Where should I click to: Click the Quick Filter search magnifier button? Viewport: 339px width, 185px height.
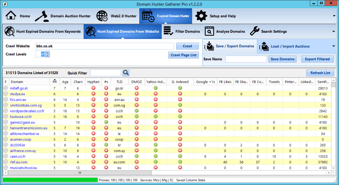coord(126,73)
